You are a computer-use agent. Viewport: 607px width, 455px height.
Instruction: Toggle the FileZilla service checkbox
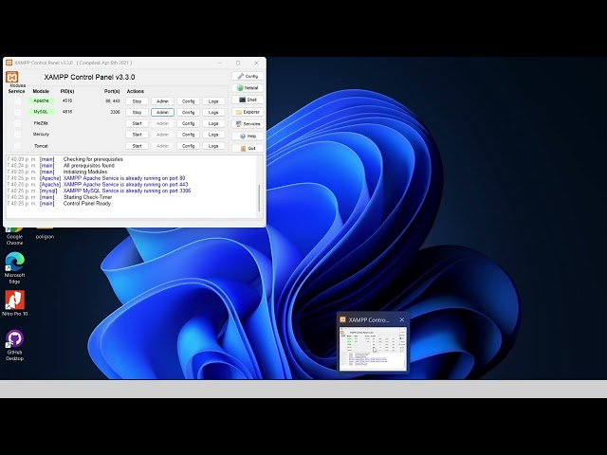click(17, 123)
